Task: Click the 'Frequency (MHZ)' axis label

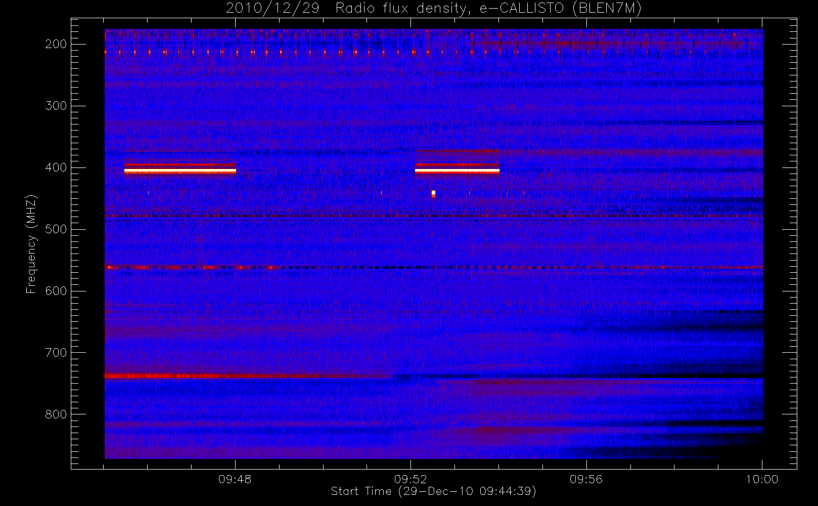Action: [31, 244]
